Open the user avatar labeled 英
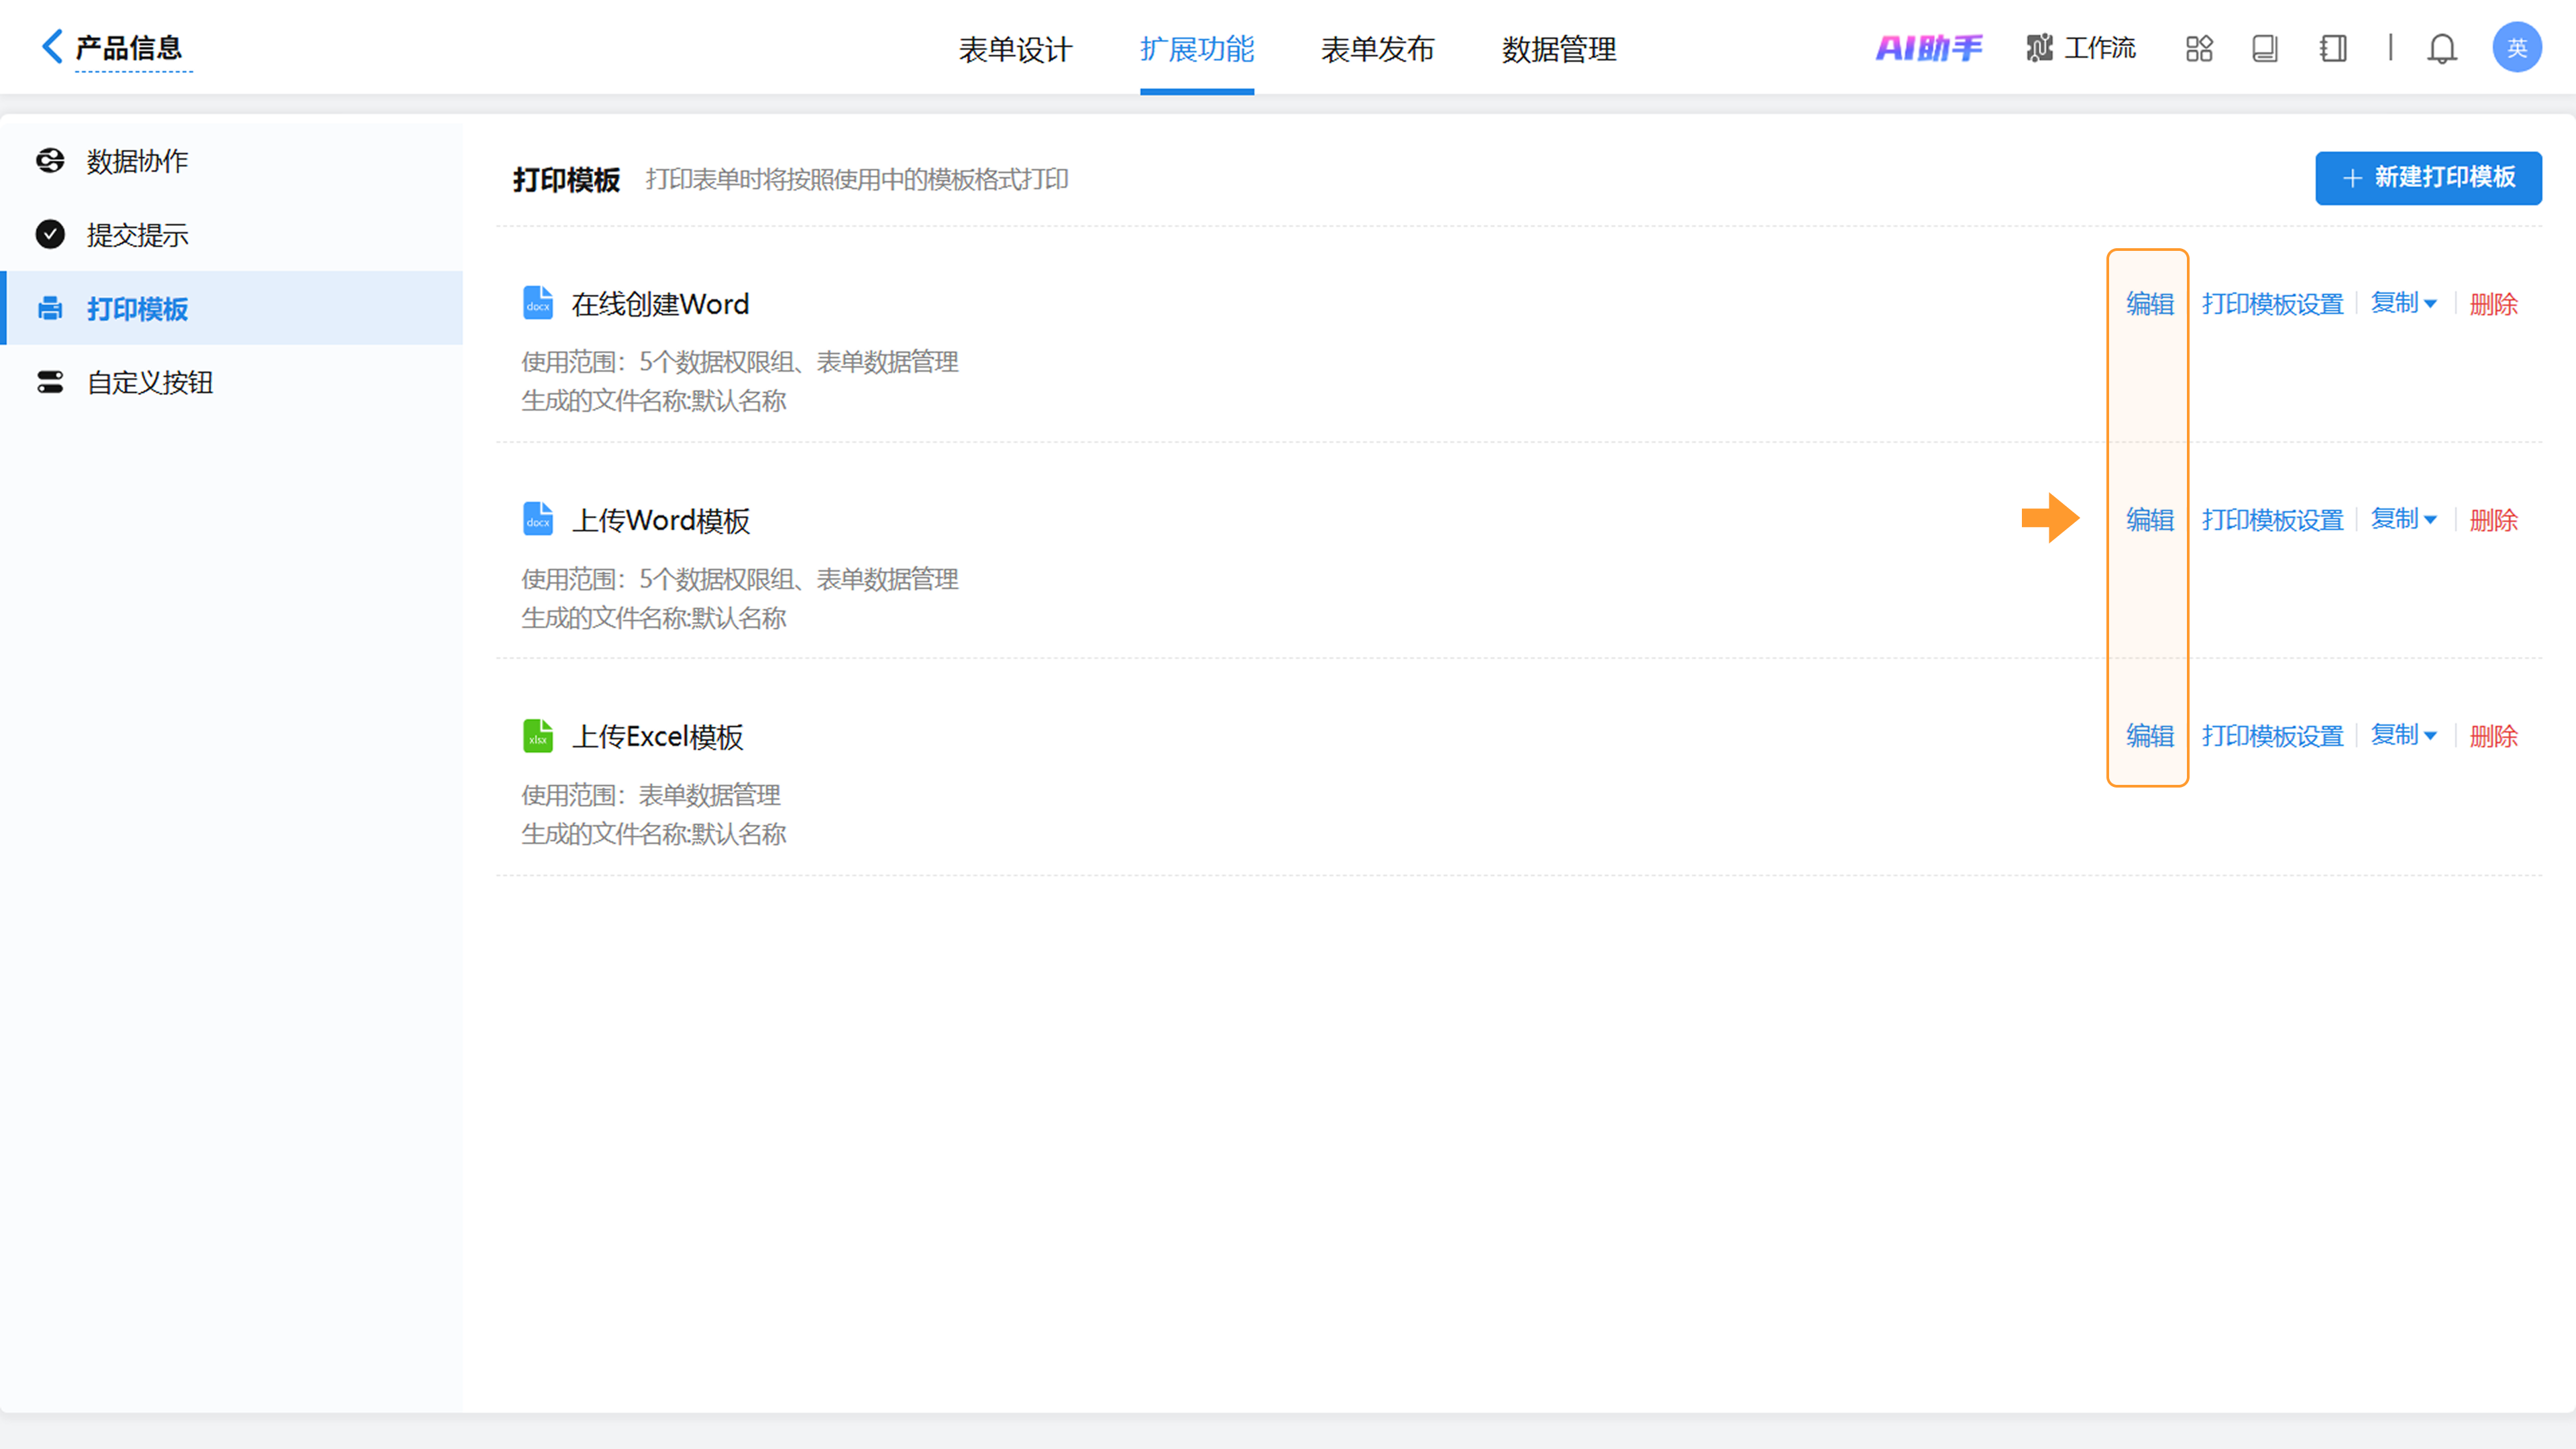 point(2516,48)
